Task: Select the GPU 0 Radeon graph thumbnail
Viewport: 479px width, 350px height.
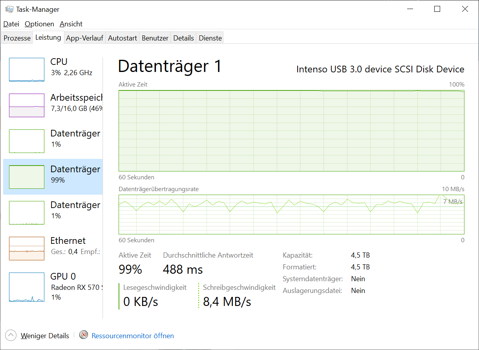Action: coord(27,287)
